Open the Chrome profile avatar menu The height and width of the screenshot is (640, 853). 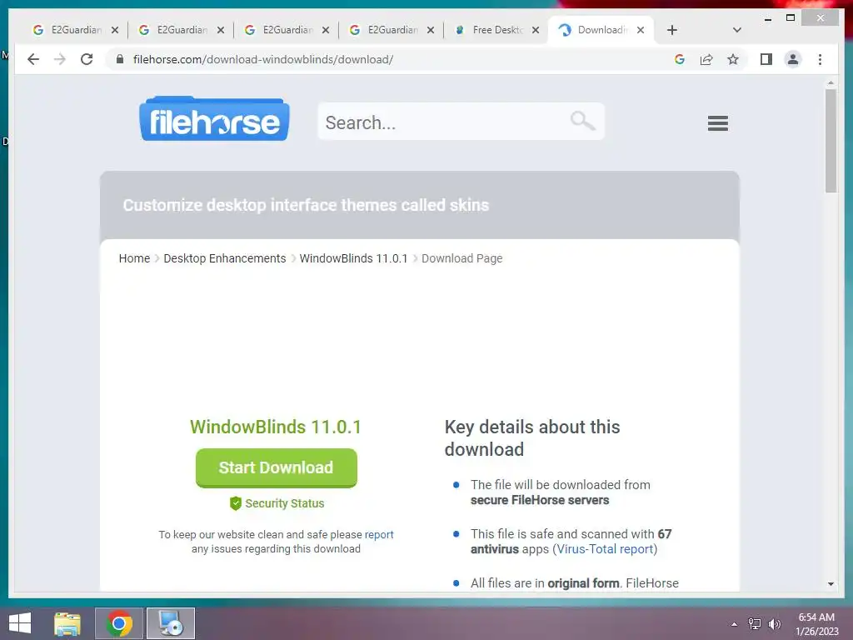[x=793, y=59]
